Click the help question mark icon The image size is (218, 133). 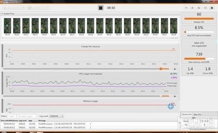pos(212,8)
